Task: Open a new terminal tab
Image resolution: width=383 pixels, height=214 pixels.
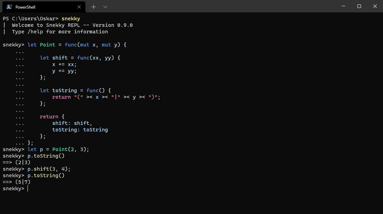Action: point(94,7)
